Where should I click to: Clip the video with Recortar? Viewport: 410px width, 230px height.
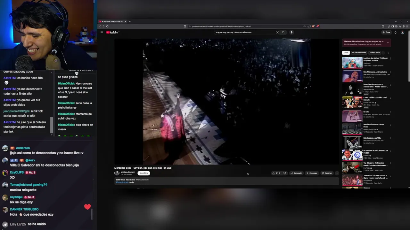[327, 173]
